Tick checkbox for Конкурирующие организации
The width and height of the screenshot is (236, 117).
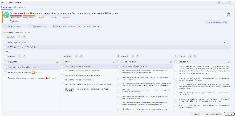click(5, 72)
